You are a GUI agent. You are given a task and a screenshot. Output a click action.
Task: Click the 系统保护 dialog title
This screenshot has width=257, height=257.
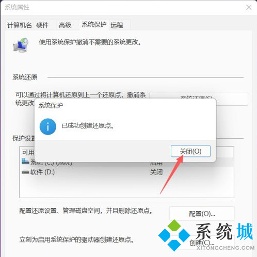point(51,105)
